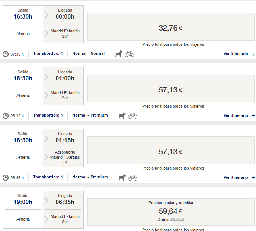This screenshot has width=256, height=231.
Task: Select the 32,76 € fare box
Action: click(x=171, y=28)
